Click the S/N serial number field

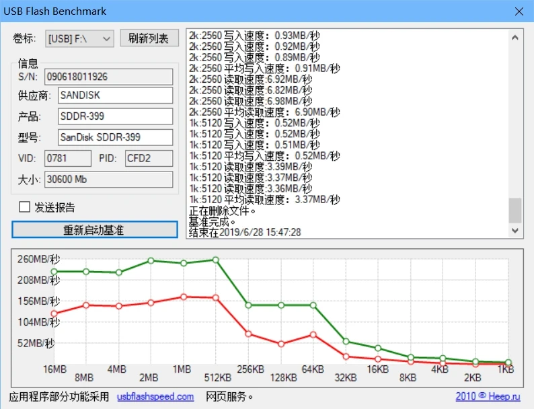(x=108, y=77)
